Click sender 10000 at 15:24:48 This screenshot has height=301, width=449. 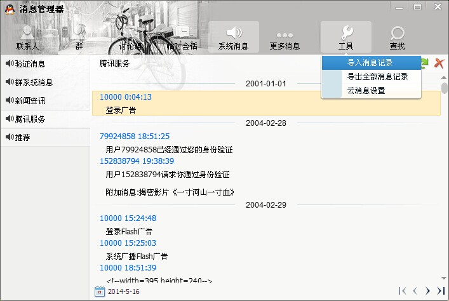pos(128,218)
